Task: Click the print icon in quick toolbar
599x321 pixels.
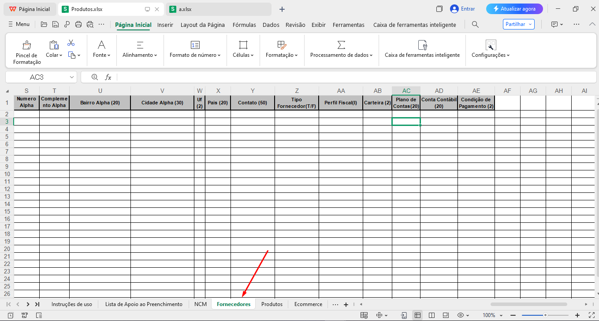Action: [78, 25]
